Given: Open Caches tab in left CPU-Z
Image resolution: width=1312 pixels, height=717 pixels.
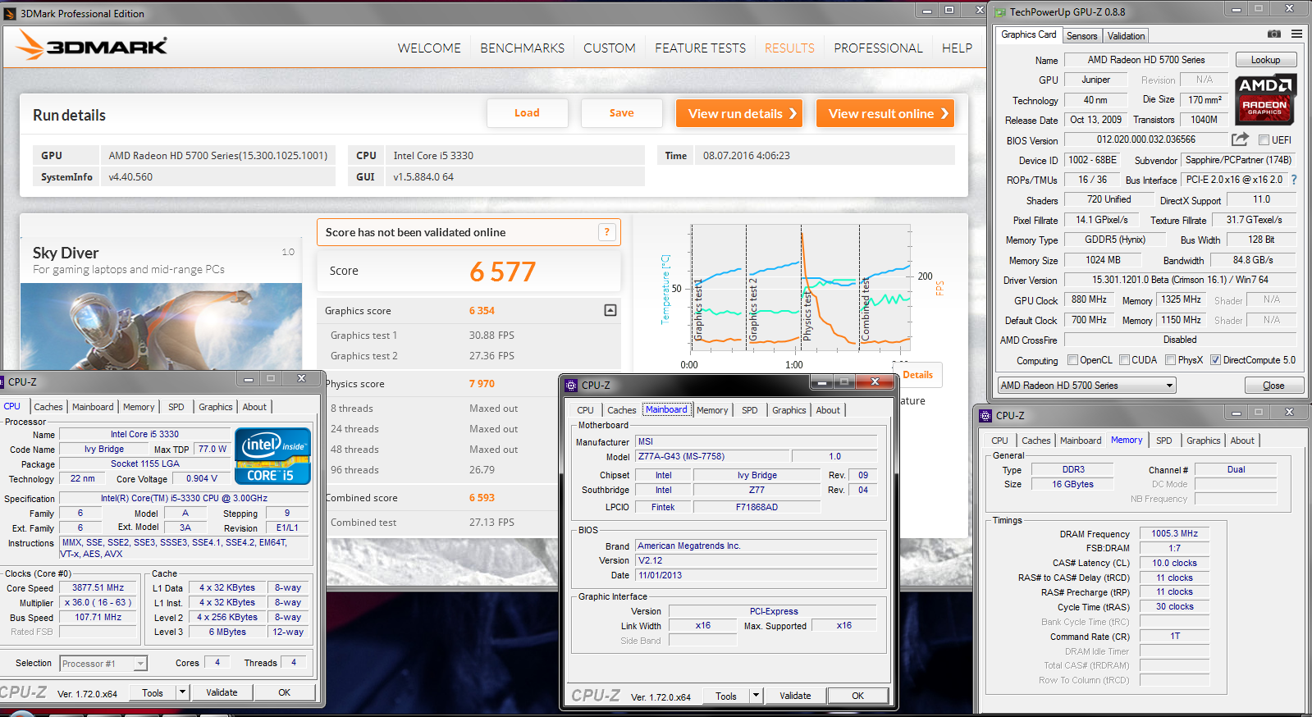Looking at the screenshot, I should [x=48, y=407].
